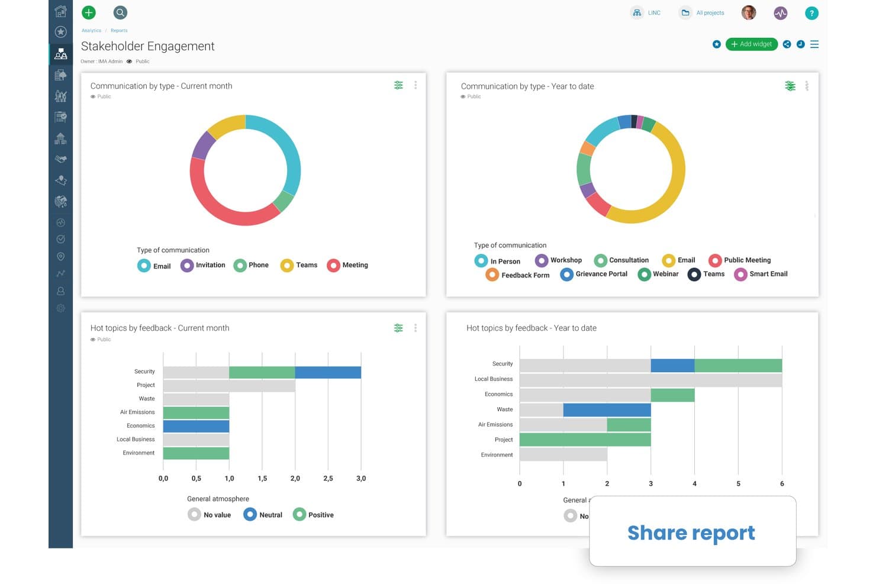Open filter settings for Current month communication widget
876x584 pixels.
coord(398,85)
